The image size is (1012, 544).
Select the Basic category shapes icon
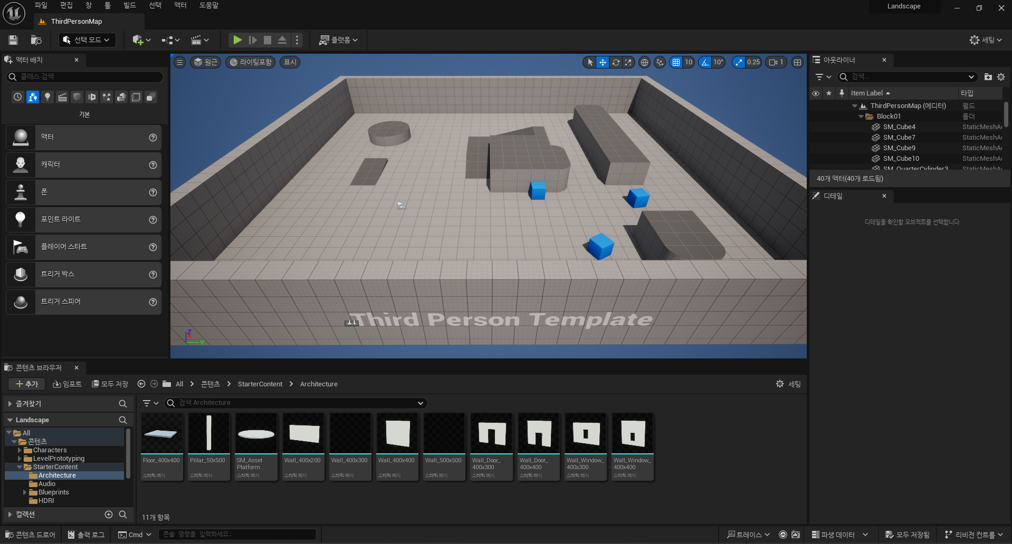tap(33, 97)
